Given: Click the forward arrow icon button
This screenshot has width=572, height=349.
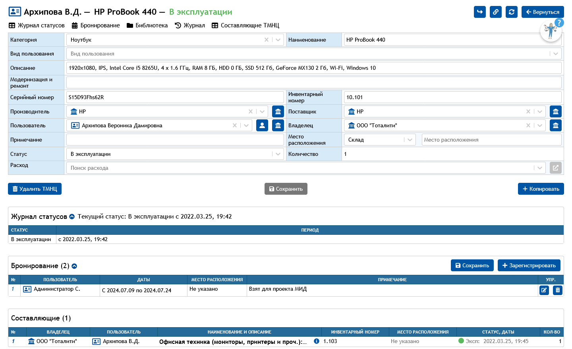Looking at the screenshot, I should 480,12.
